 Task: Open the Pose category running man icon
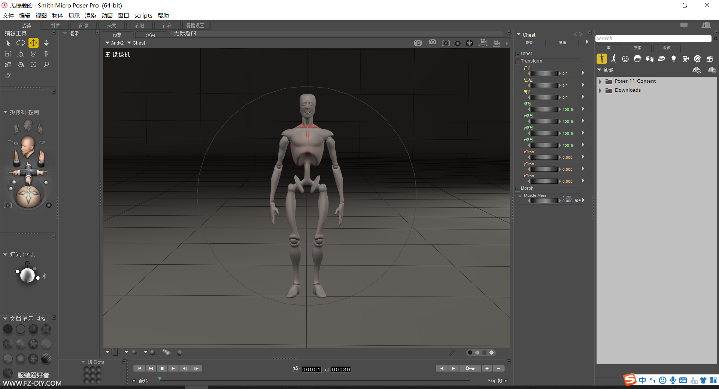coord(613,59)
